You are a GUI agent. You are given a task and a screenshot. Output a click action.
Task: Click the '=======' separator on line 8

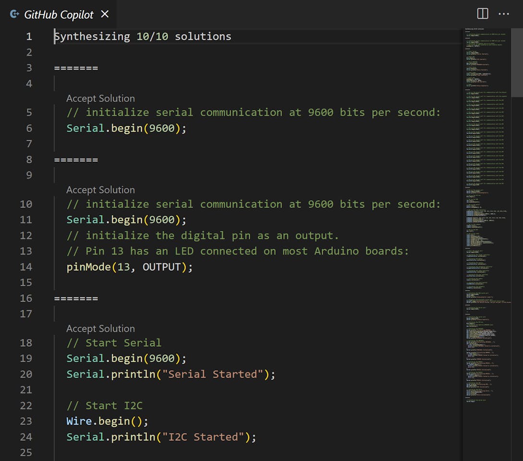pos(76,159)
